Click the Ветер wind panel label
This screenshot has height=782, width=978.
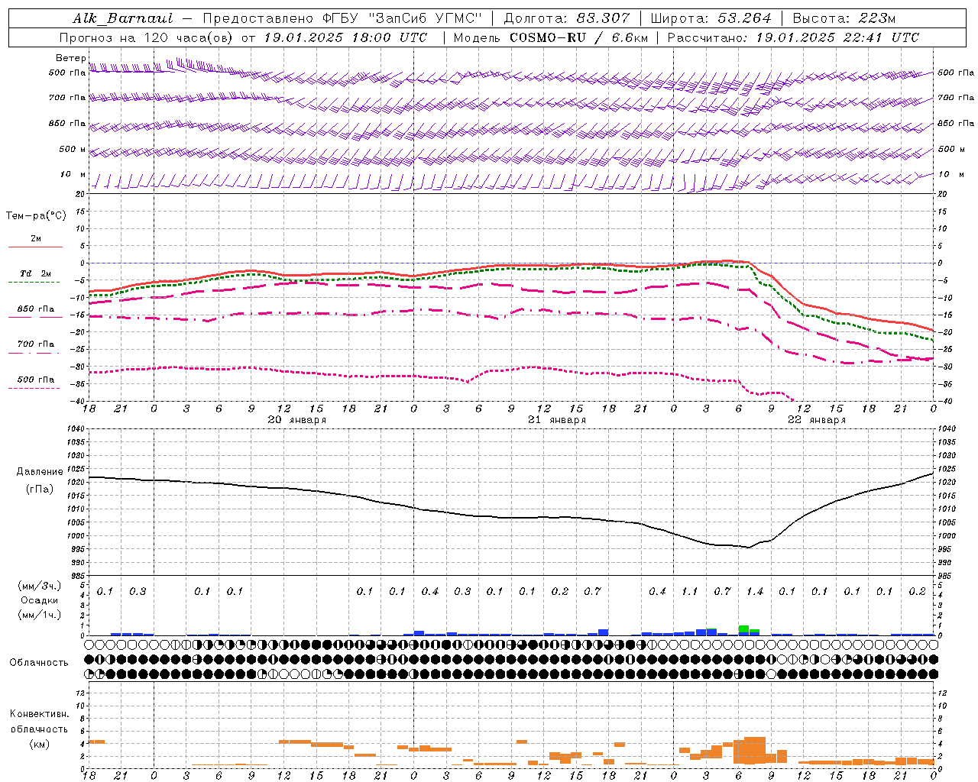tap(70, 58)
